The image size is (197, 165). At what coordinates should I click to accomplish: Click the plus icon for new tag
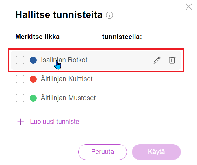(21, 122)
